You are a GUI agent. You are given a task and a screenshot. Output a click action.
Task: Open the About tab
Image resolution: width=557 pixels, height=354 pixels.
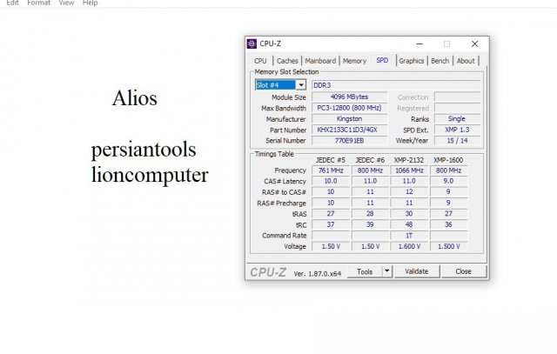pos(466,61)
